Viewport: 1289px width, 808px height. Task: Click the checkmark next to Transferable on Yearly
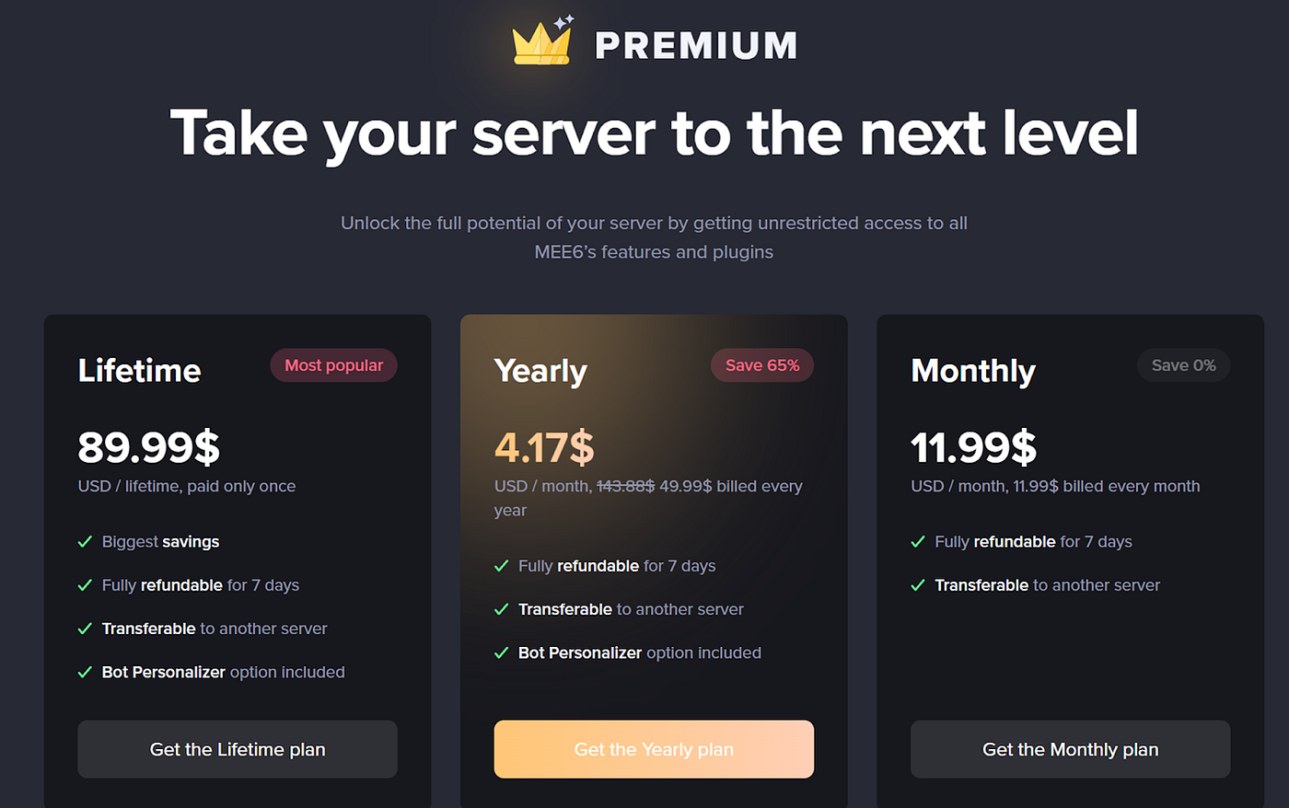[x=502, y=608]
